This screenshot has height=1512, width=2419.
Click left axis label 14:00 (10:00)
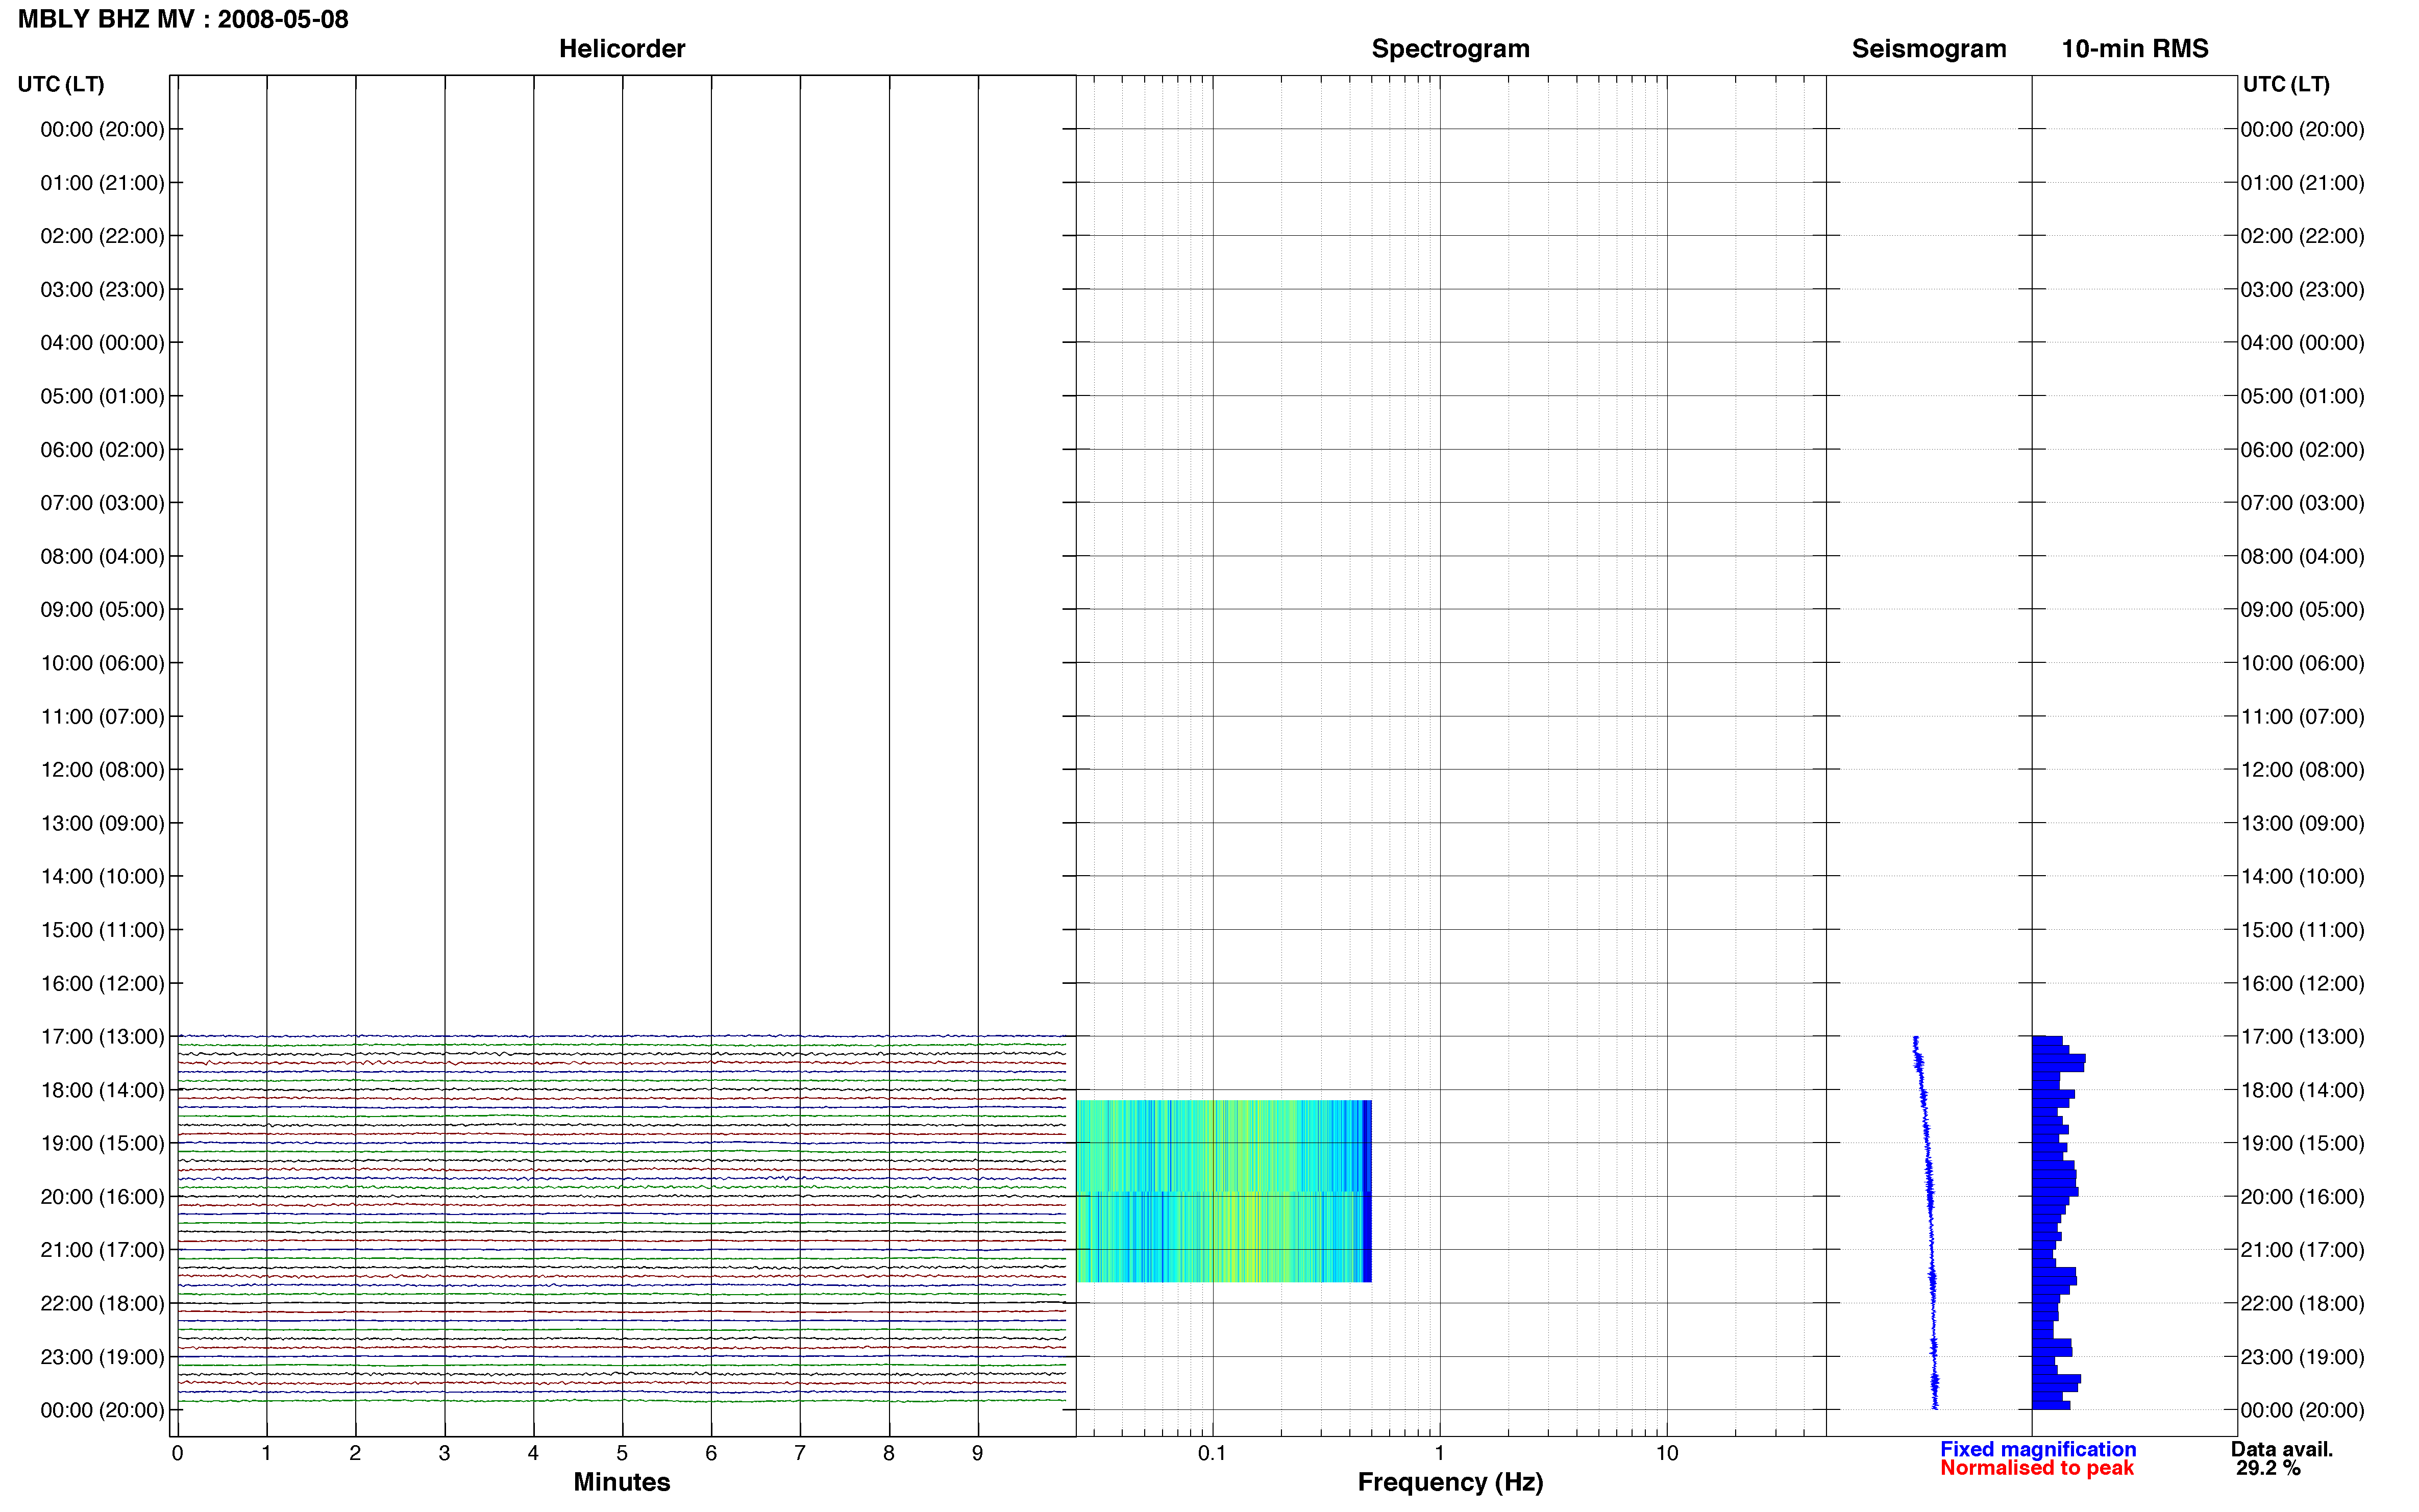click(102, 876)
